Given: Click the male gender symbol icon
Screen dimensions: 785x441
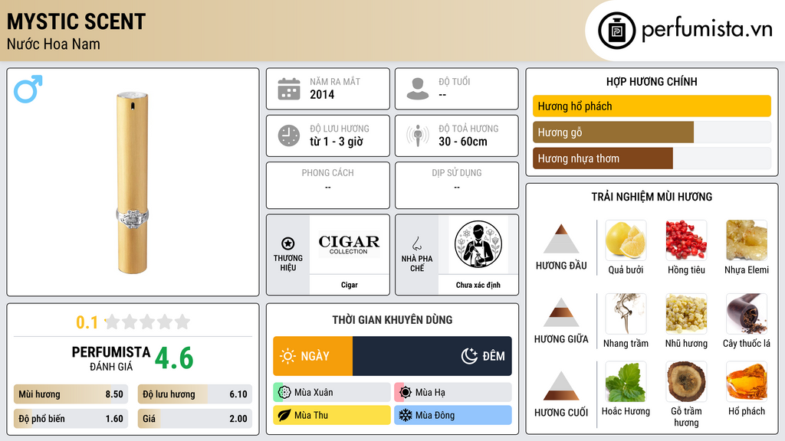Looking at the screenshot, I should click(x=28, y=89).
